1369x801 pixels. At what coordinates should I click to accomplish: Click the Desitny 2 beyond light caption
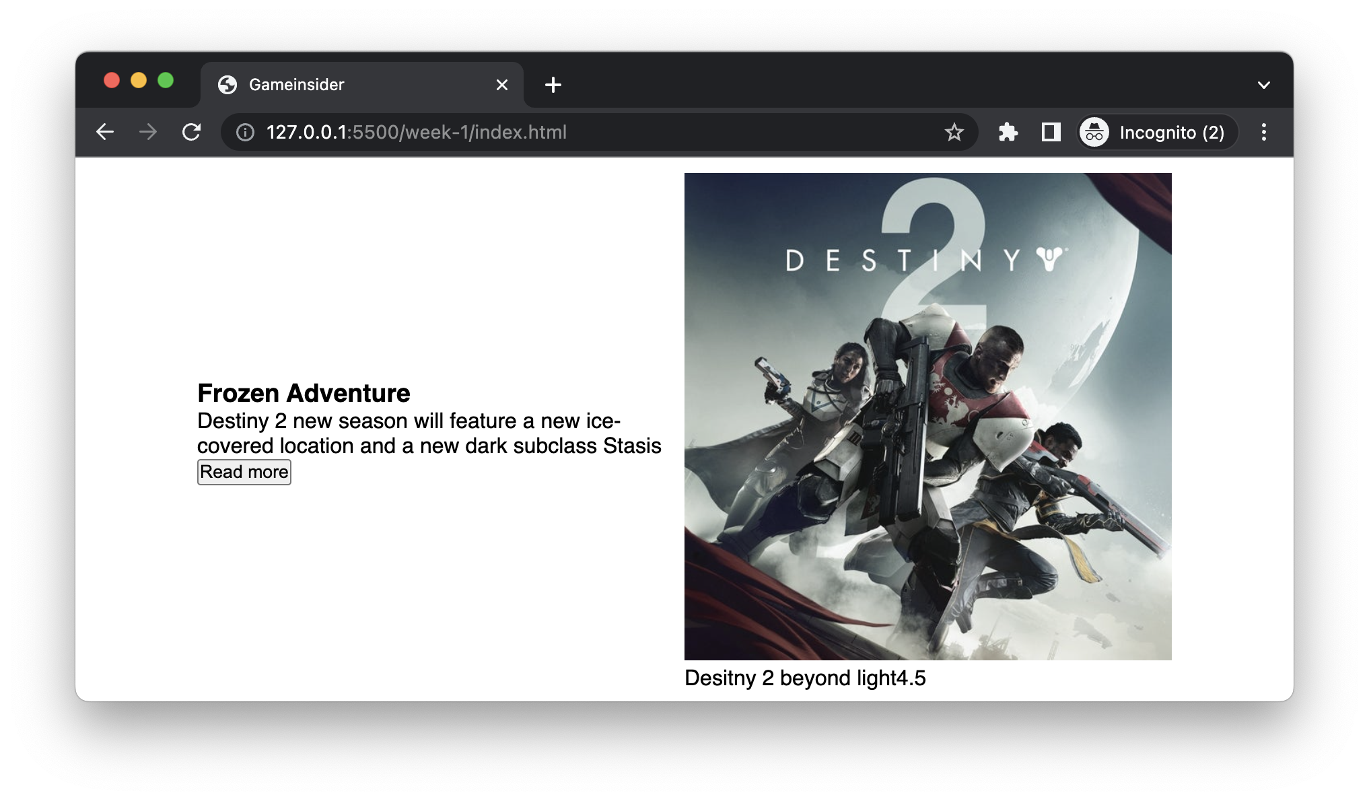(804, 678)
